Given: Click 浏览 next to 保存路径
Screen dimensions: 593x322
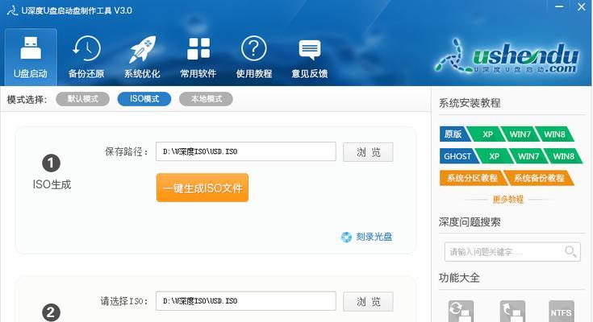Looking at the screenshot, I should [x=368, y=152].
